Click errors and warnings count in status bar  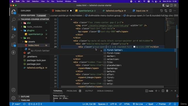click(35, 104)
